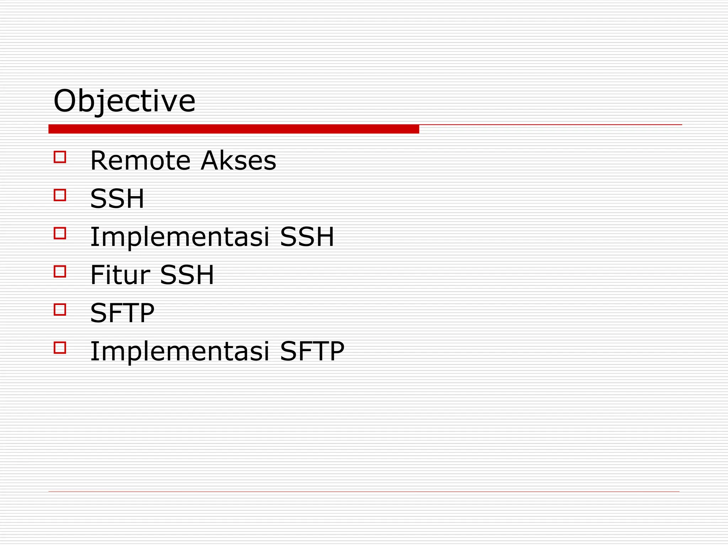
Task: Click the word Akses in first bullet
Action: [x=238, y=161]
